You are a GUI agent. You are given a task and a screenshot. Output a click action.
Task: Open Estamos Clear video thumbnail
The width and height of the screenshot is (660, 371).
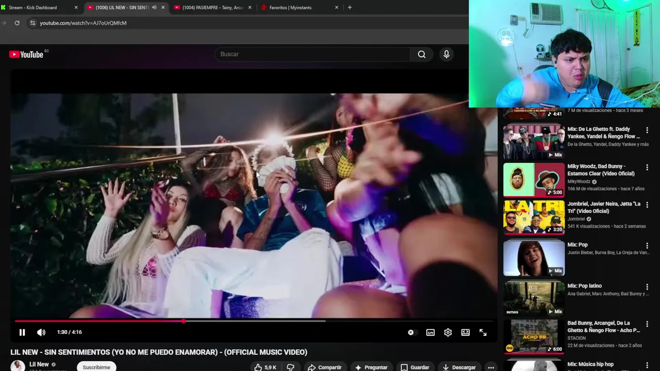534,179
